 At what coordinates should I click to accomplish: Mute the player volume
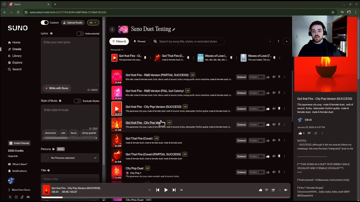click(x=286, y=190)
